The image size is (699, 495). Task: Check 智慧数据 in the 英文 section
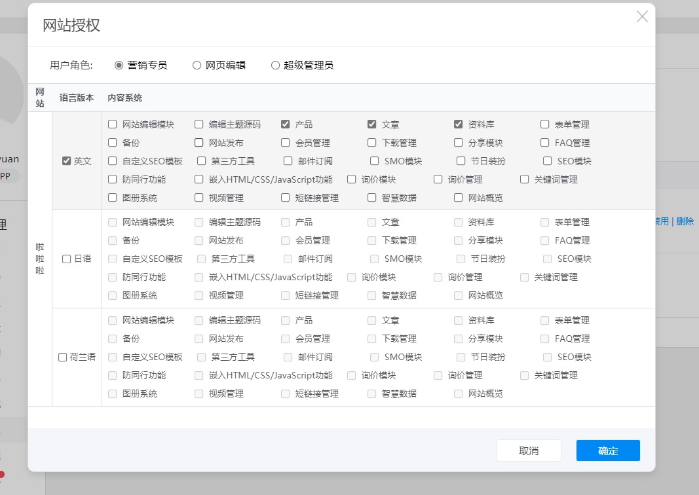372,197
